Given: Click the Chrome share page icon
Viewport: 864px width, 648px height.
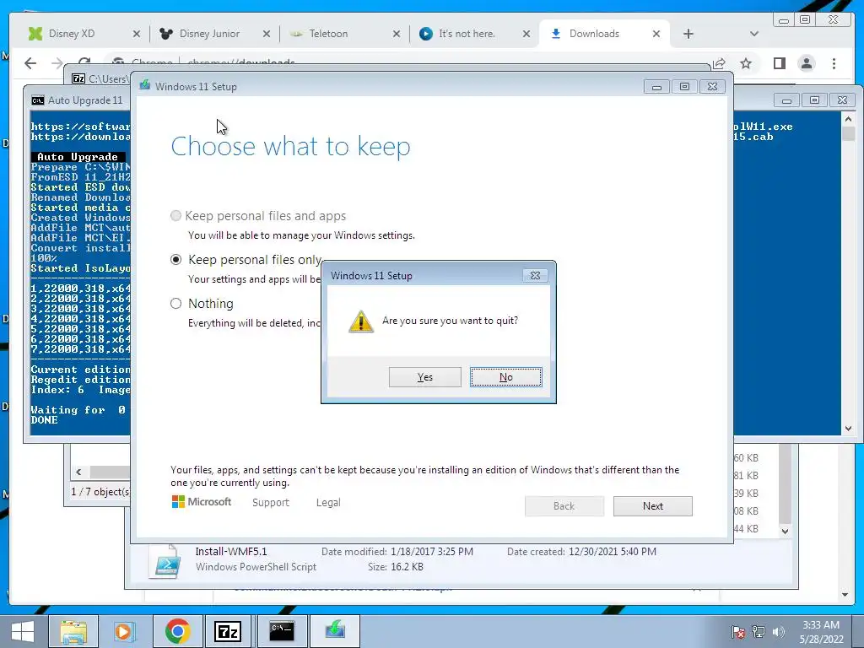Looking at the screenshot, I should [x=719, y=63].
